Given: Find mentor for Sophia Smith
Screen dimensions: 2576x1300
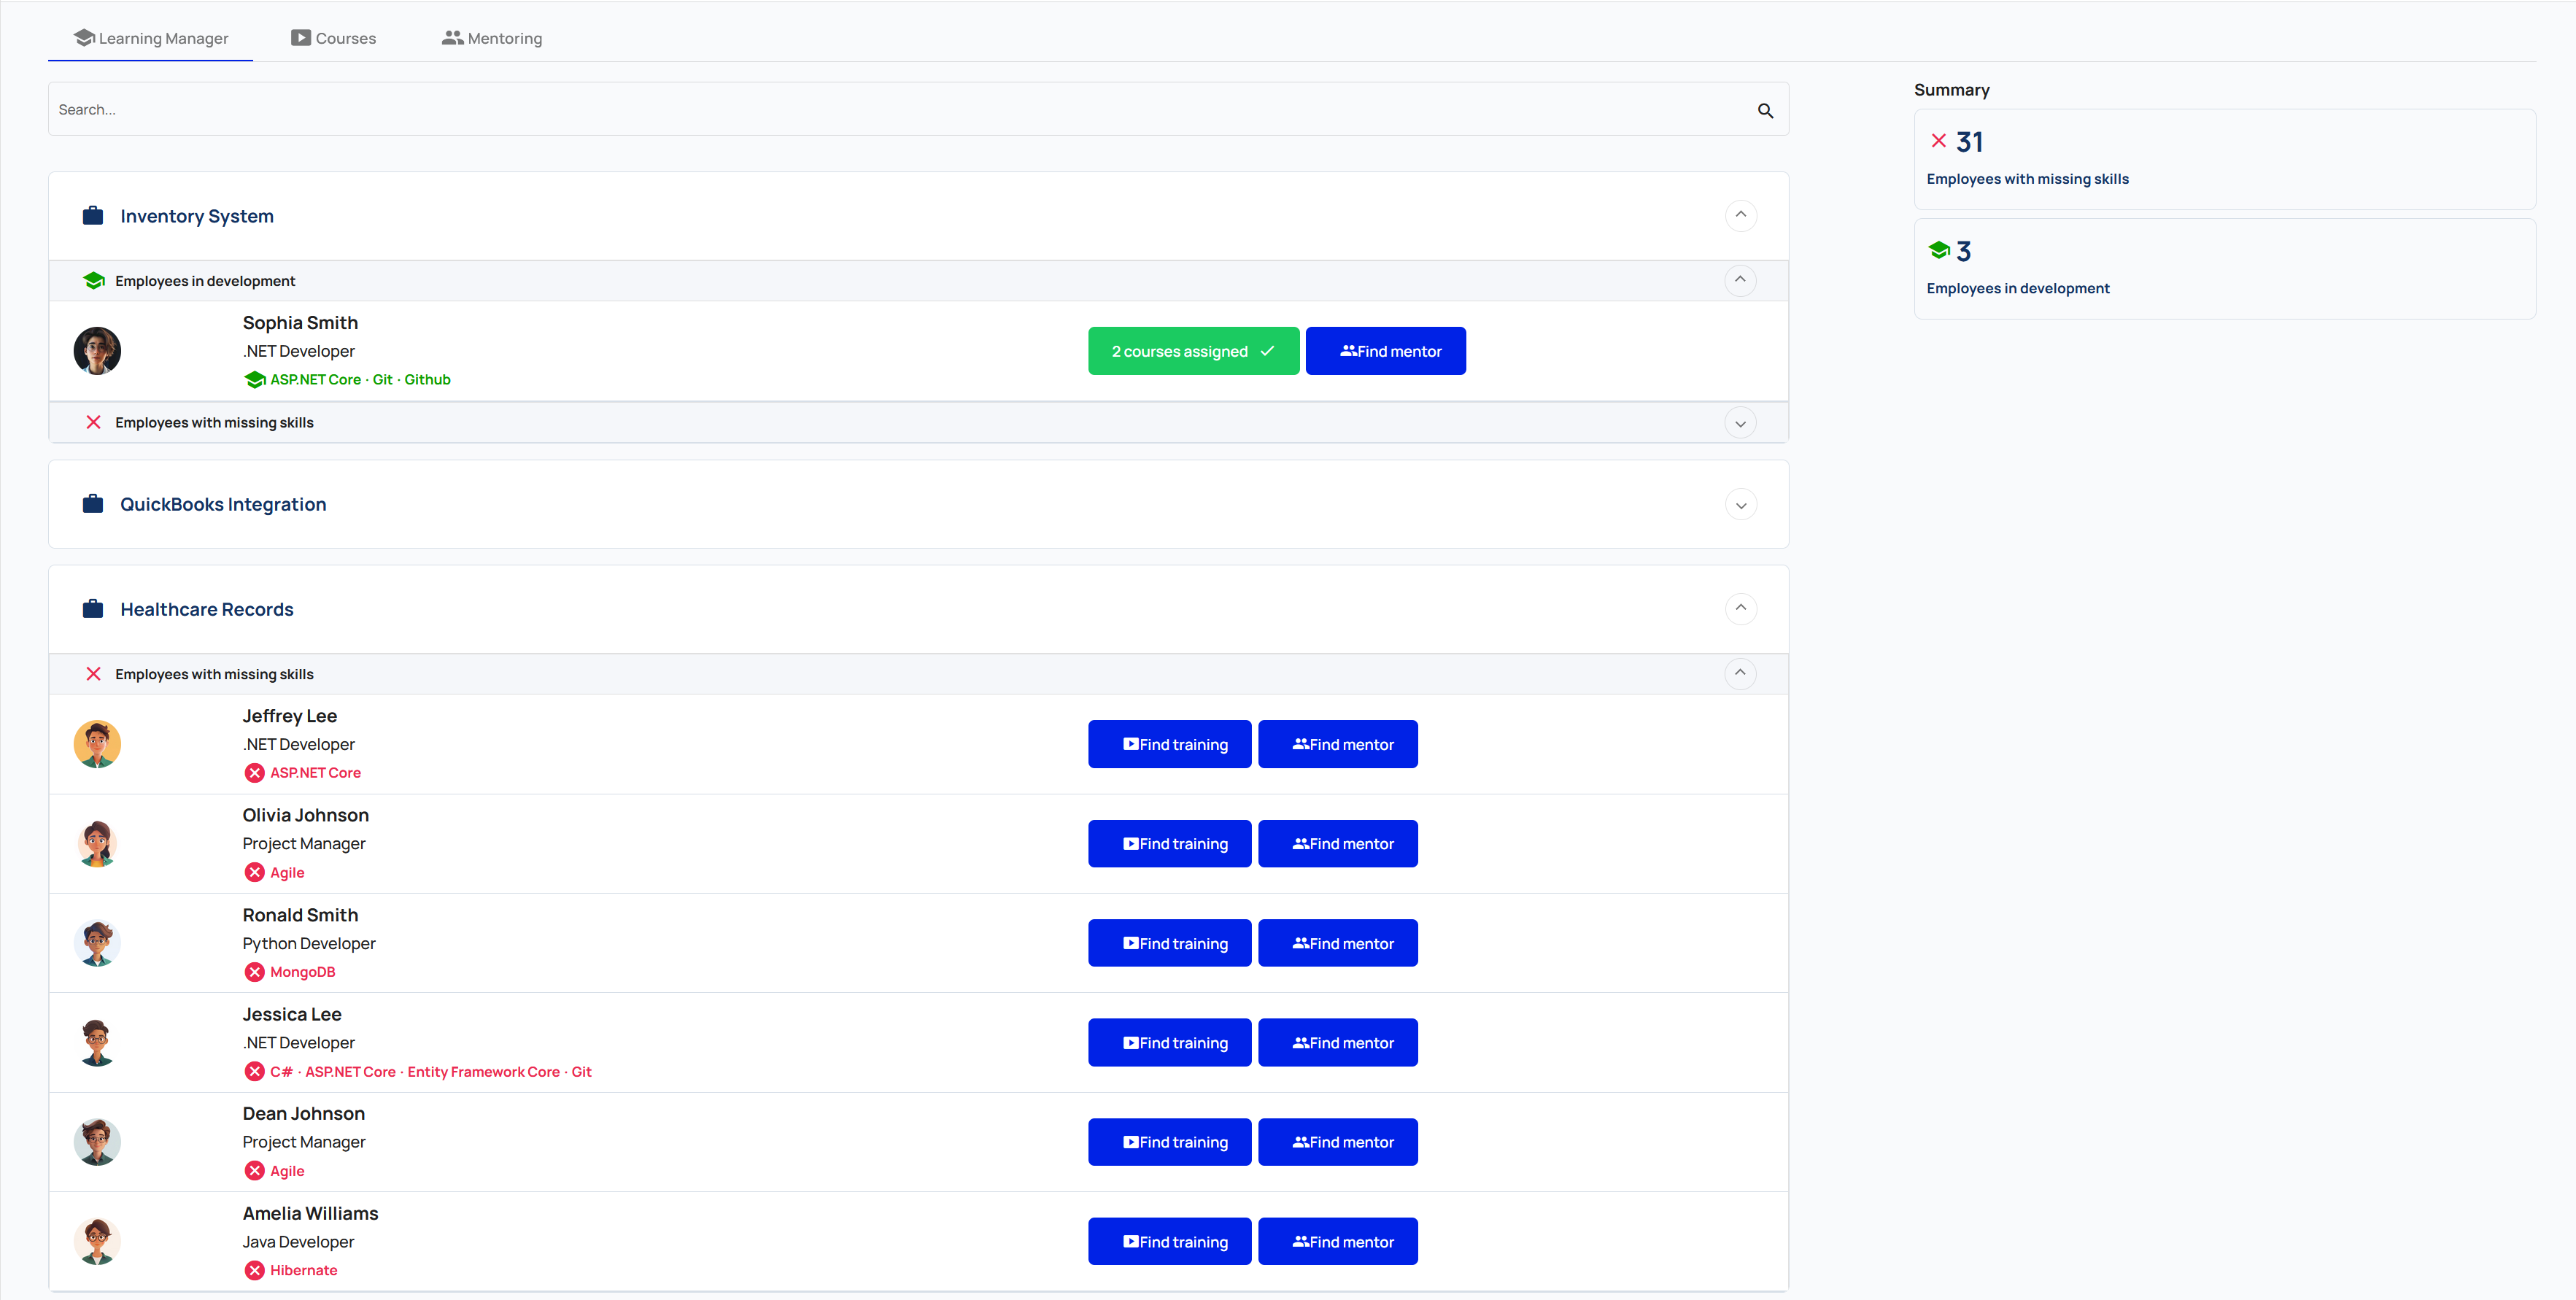Looking at the screenshot, I should [1385, 351].
